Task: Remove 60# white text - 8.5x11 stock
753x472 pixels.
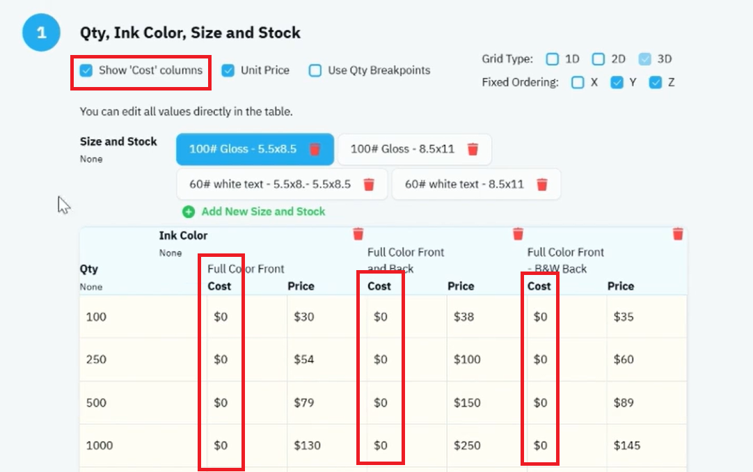Action: (541, 184)
